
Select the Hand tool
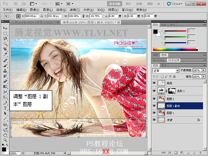tap(5, 135)
